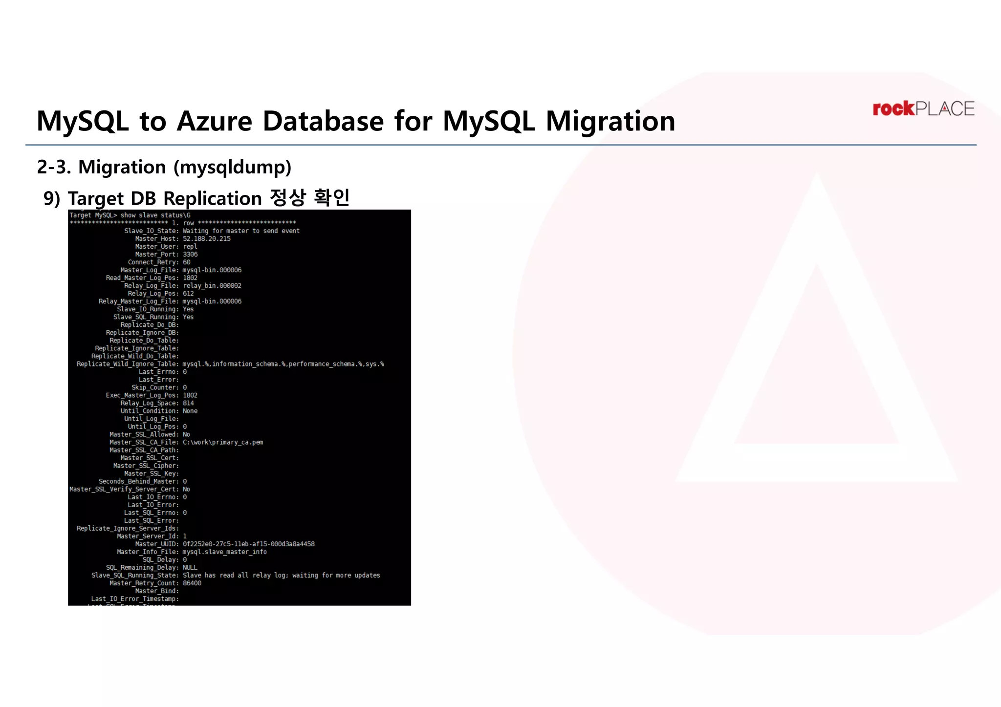Click Master_SSL_Verify_Server_Cert: No line

point(130,489)
